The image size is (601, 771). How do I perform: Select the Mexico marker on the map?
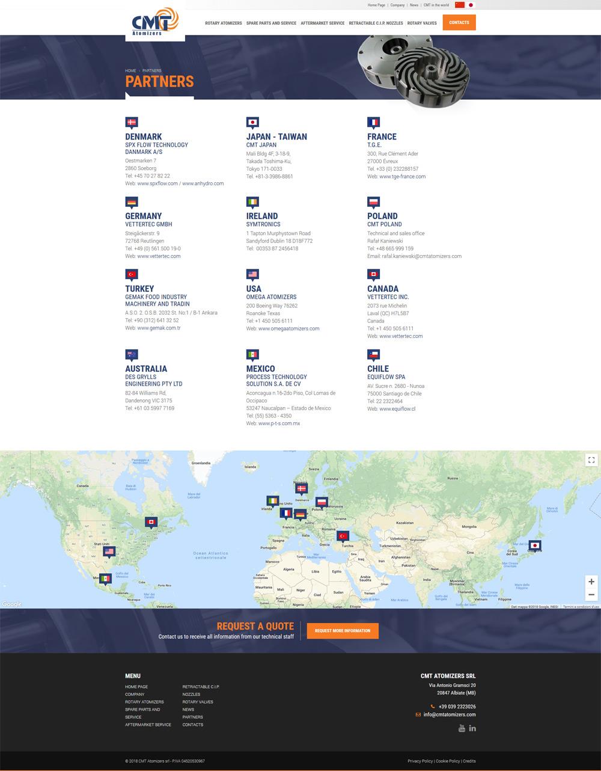pos(106,579)
